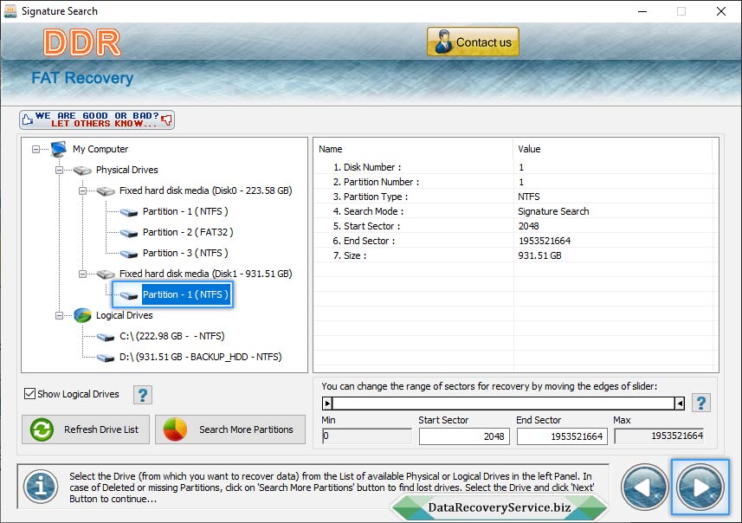Open help next to sector slider
This screenshot has width=742, height=523.
click(700, 404)
